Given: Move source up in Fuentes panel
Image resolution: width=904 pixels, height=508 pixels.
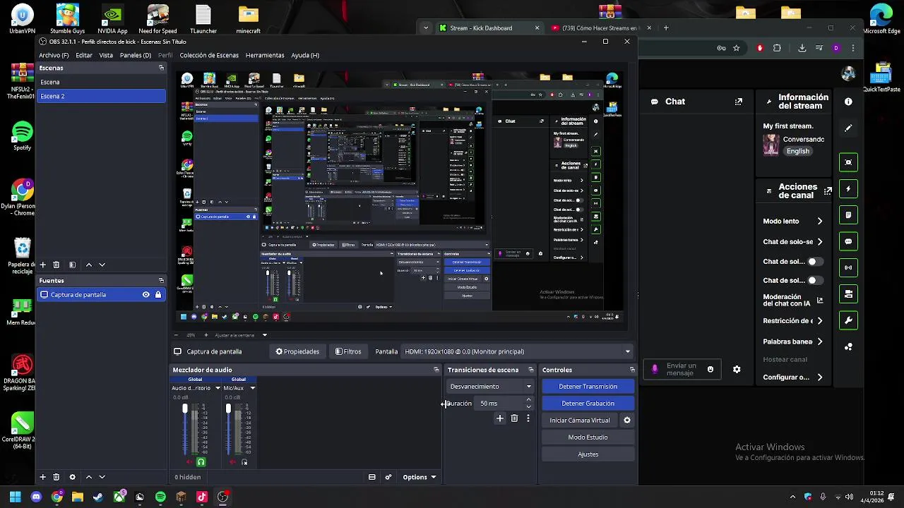Looking at the screenshot, I should (x=88, y=477).
